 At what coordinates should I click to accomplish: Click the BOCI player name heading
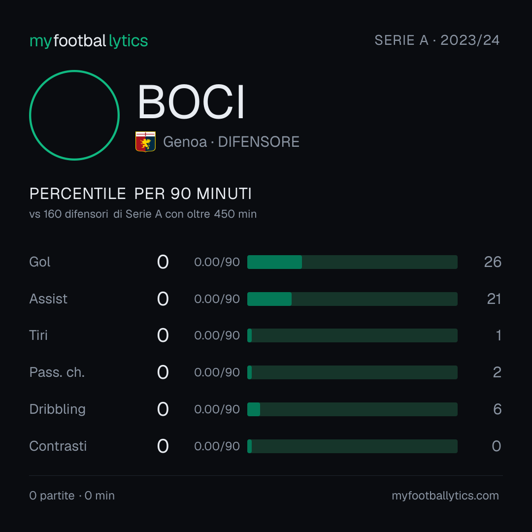191,102
